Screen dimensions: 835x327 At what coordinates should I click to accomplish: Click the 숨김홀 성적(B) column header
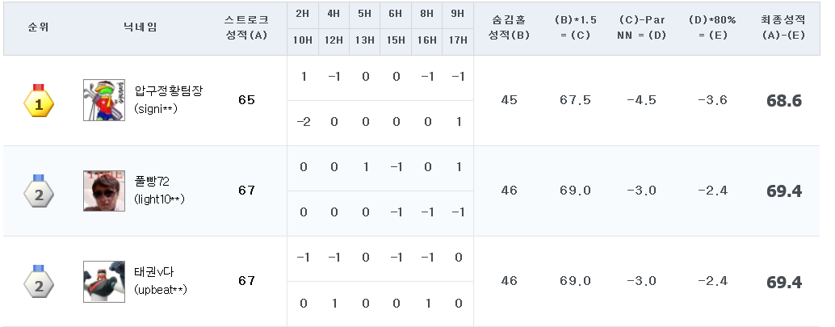tap(509, 27)
